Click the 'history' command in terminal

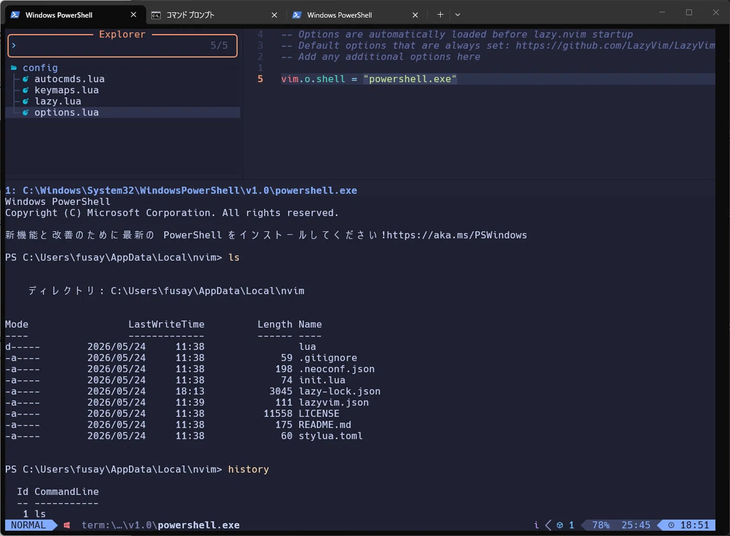[x=249, y=470]
